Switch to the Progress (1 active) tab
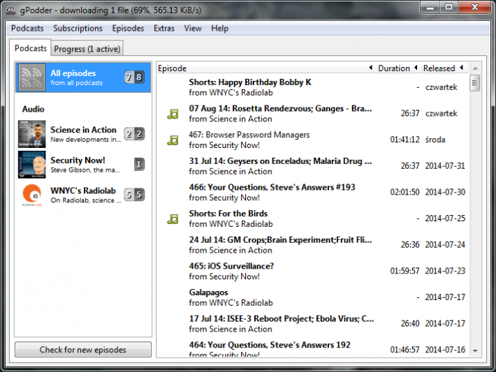 coord(87,49)
